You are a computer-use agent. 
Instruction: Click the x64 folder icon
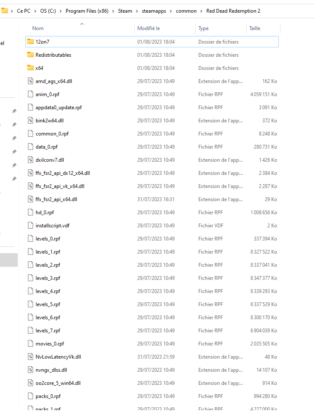point(31,68)
